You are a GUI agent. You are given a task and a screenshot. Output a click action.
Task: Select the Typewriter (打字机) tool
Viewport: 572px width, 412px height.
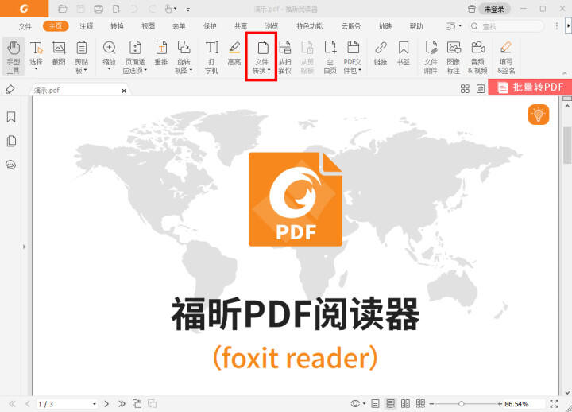[x=211, y=56]
